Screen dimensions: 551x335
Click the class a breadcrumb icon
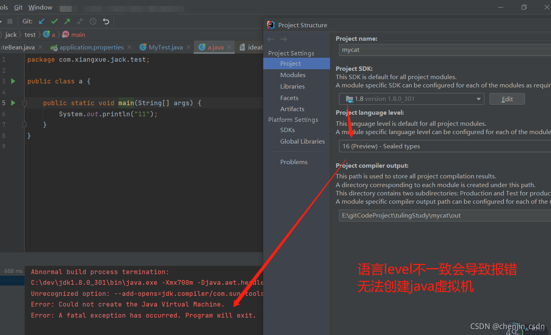[47, 34]
